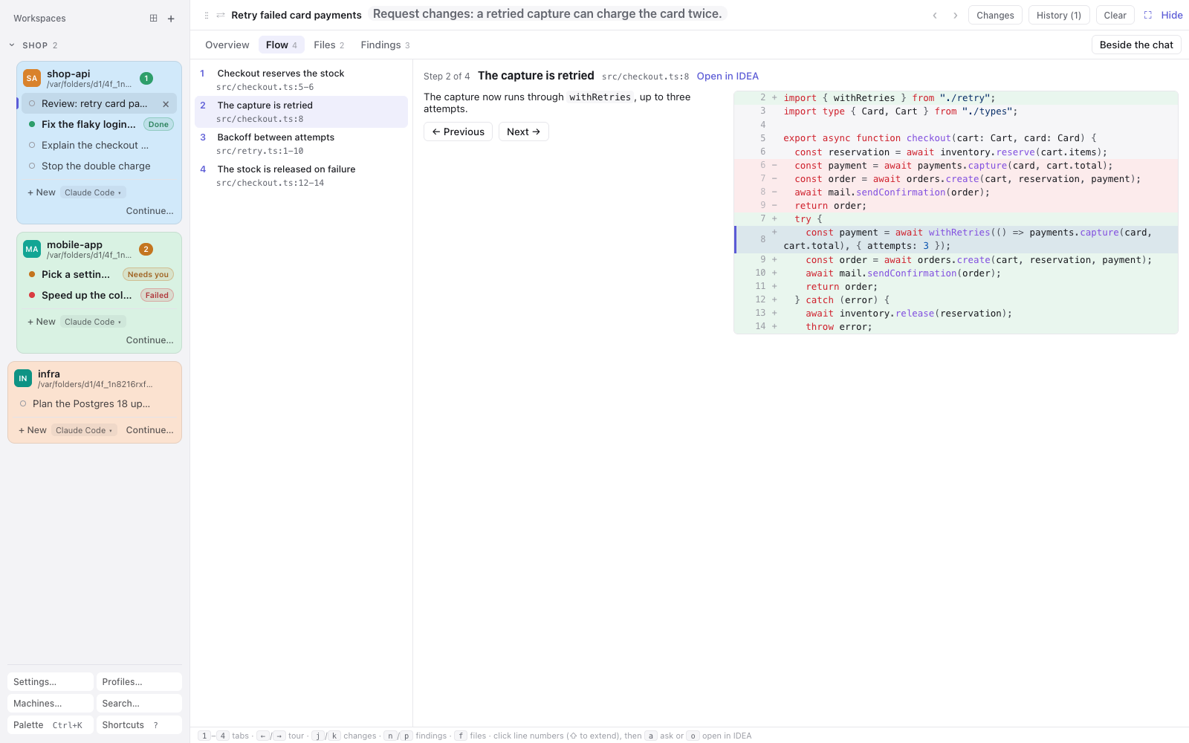1189x743 pixels.
Task: Click line number 8 of the highlighted diff row
Action: pos(762,239)
